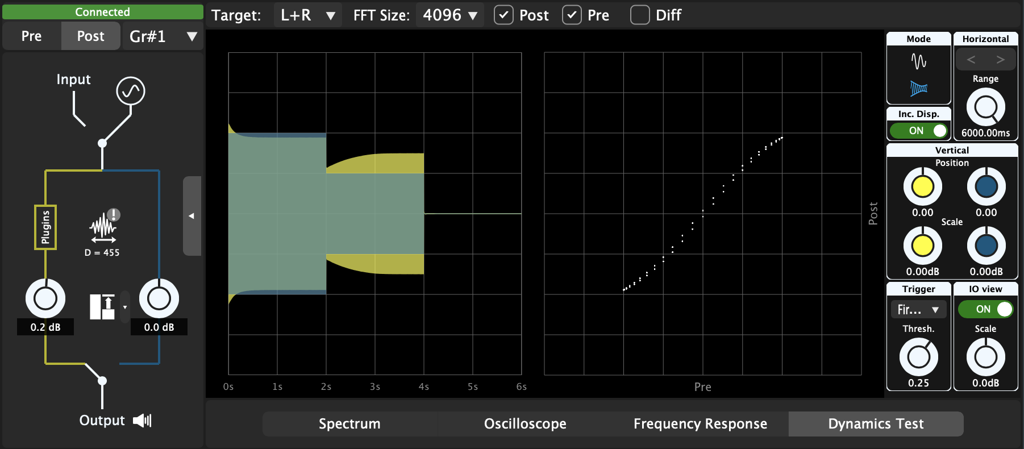
Task: Click the sine wave signal generator icon
Action: [x=131, y=91]
